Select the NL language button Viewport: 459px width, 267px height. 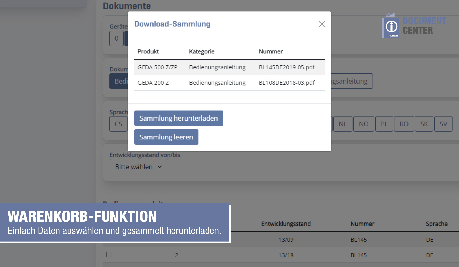pyautogui.click(x=343, y=124)
